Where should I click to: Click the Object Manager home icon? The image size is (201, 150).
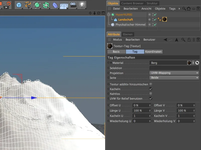tap(189, 9)
